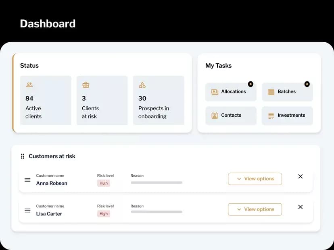Open the Allocations task
The width and height of the screenshot is (334, 250).
(x=231, y=92)
